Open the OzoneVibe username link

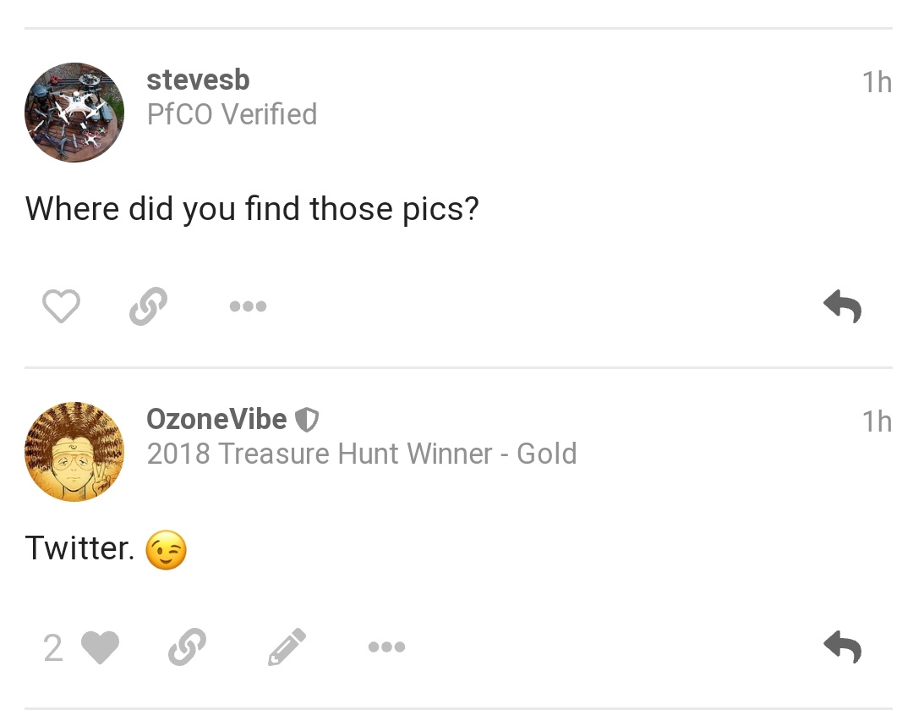click(x=216, y=419)
